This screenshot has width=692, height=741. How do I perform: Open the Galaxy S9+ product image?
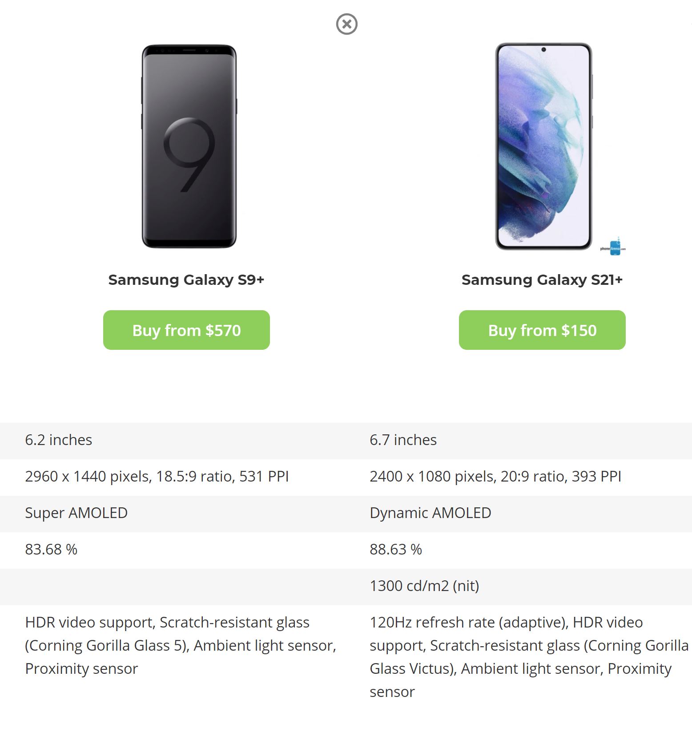tap(187, 147)
